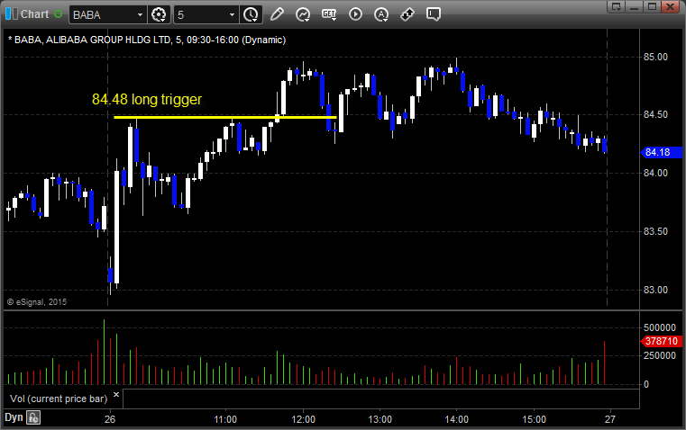
Task: Click the blue 84.18 current price tag
Action: point(661,152)
